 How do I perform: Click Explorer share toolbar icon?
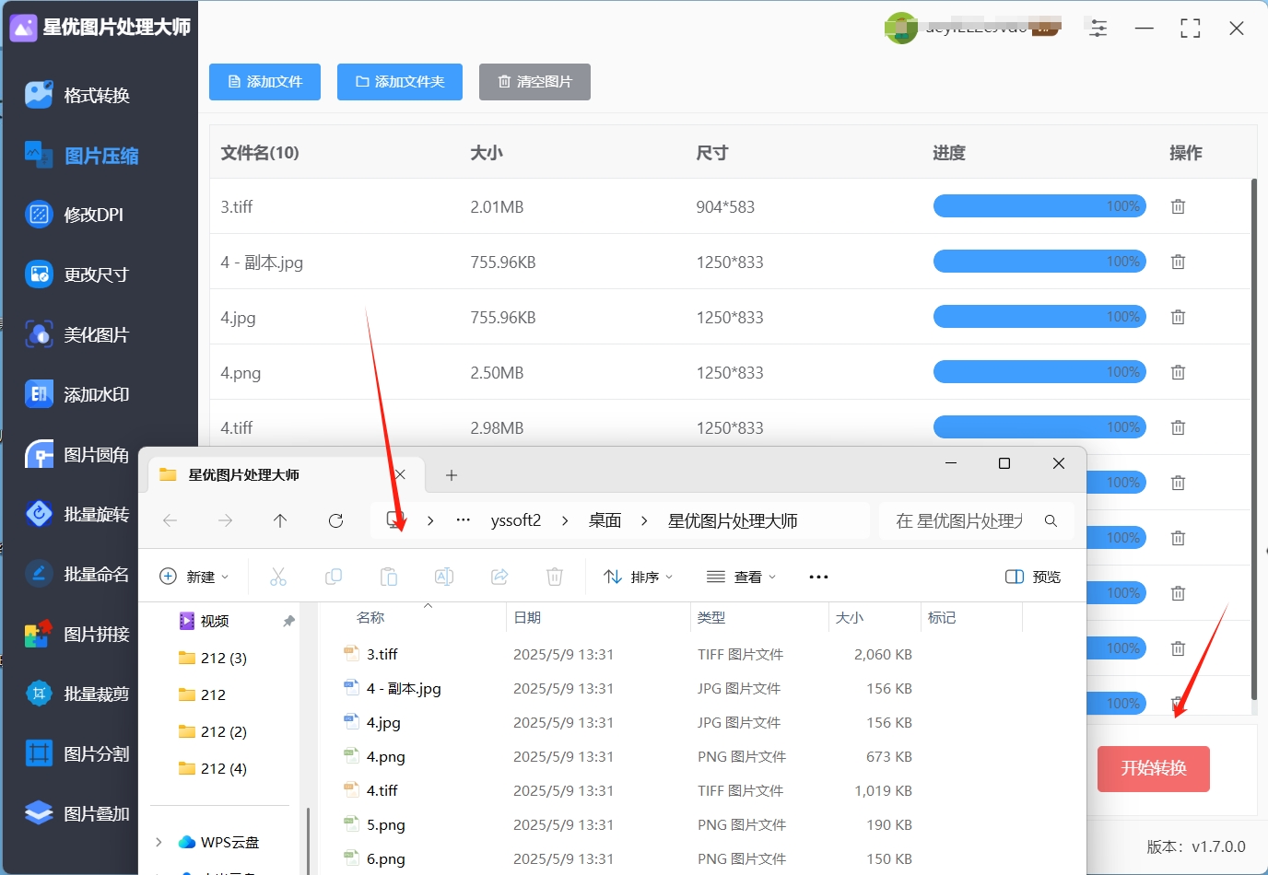click(x=499, y=577)
